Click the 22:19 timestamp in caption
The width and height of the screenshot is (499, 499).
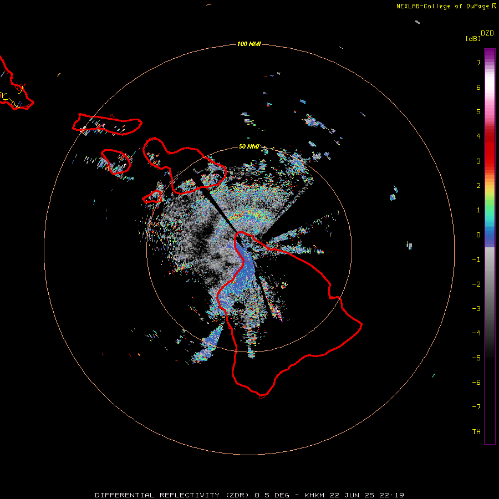tap(392, 495)
